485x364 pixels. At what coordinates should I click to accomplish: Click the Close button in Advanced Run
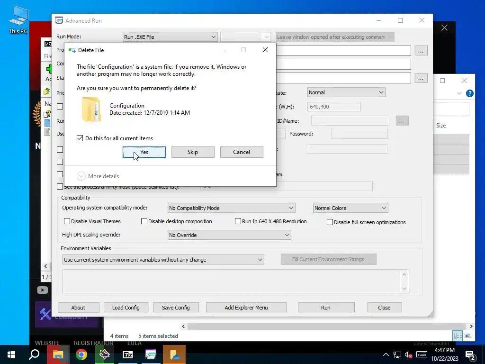384,307
